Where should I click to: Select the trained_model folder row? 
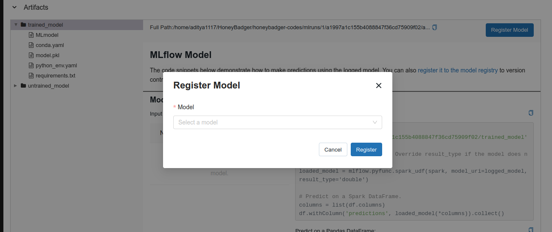point(76,25)
